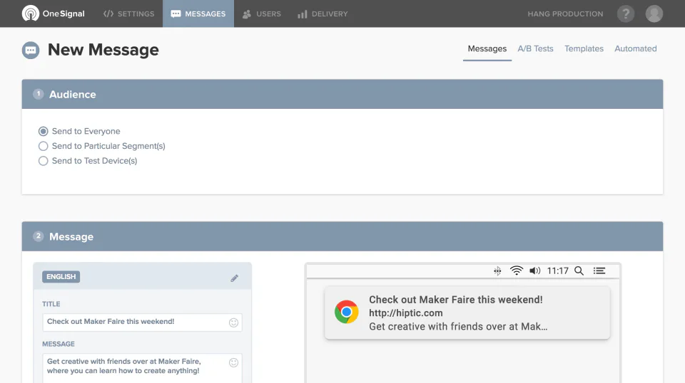This screenshot has width=685, height=383.
Task: Click the New Message chat bubble icon
Action: tap(31, 50)
